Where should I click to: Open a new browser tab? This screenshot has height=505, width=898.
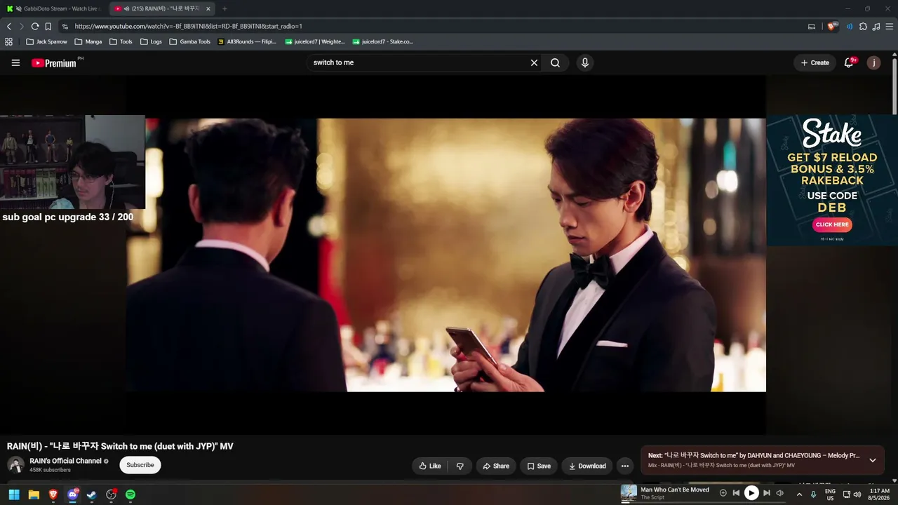click(224, 8)
